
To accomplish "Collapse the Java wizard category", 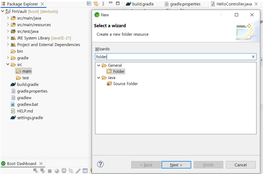I will 99,77.
